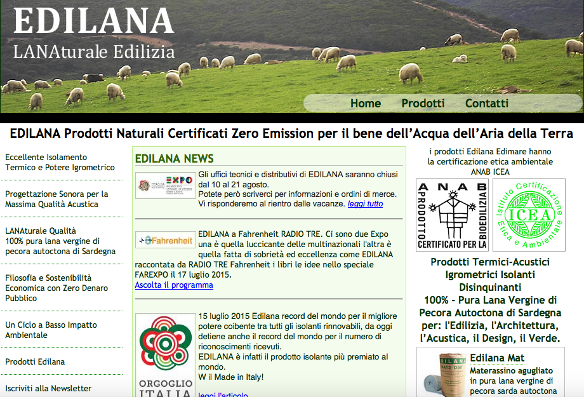Open Prodotti Edilana sidebar link
Viewport: 584px width, 397px height.
point(35,361)
